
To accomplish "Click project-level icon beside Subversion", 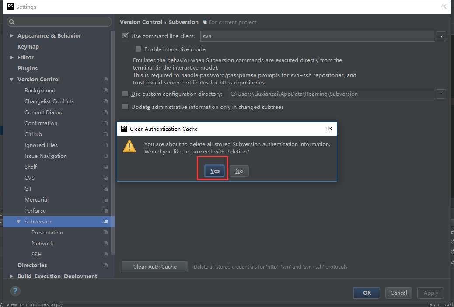I will (x=106, y=222).
